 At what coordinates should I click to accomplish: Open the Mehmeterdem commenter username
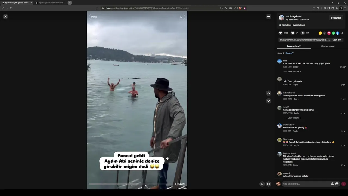pyautogui.click(x=289, y=93)
